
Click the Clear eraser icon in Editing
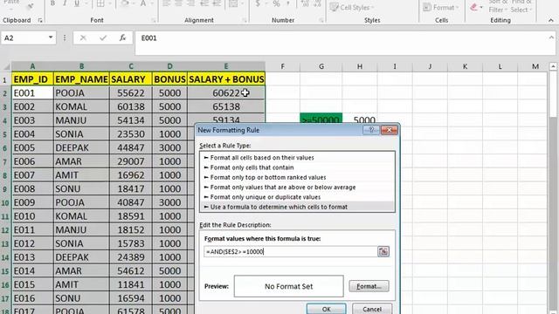(473, 7)
